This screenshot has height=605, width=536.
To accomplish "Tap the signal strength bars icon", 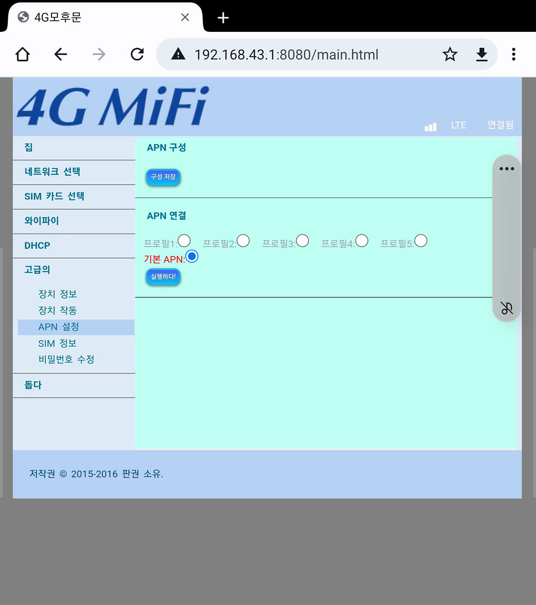I will 430,127.
